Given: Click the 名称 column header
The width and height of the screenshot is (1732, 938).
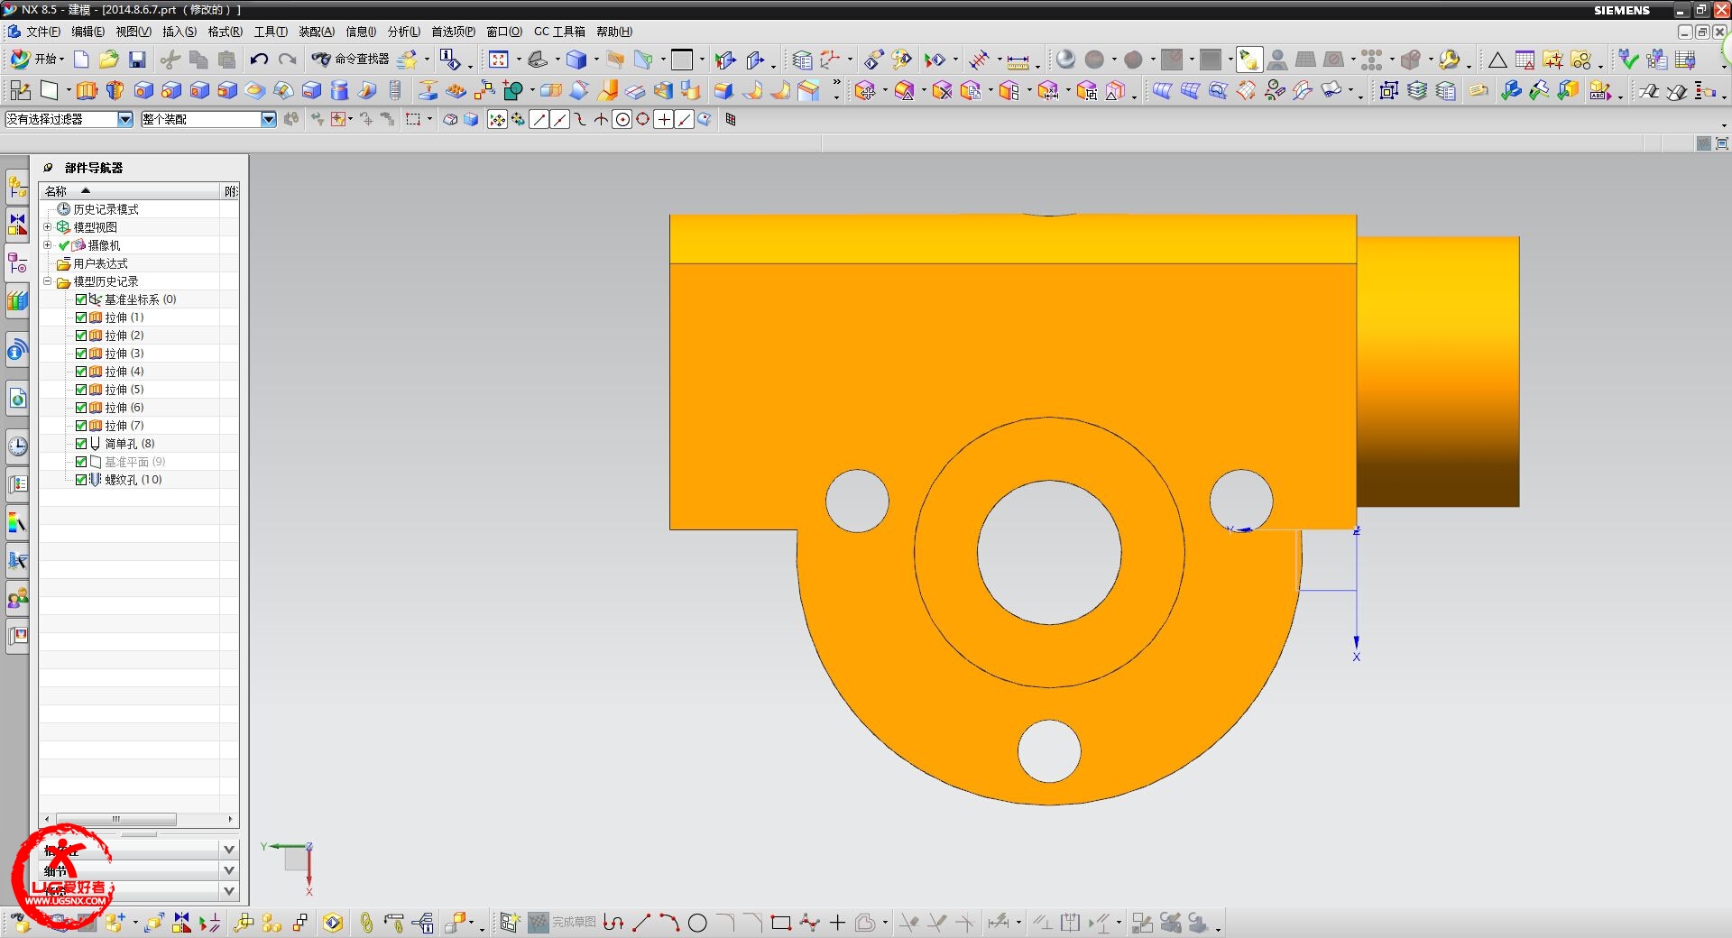Looking at the screenshot, I should 130,190.
